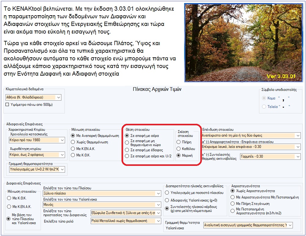Select Με Κ.Θ.Κ. under Διαφανείς Επιφάνειες
The width and height of the screenshot is (306, 236).
coord(9,198)
